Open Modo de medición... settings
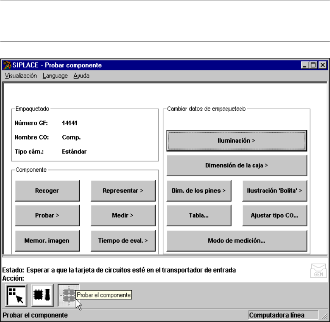330x322 pixels. (x=236, y=240)
